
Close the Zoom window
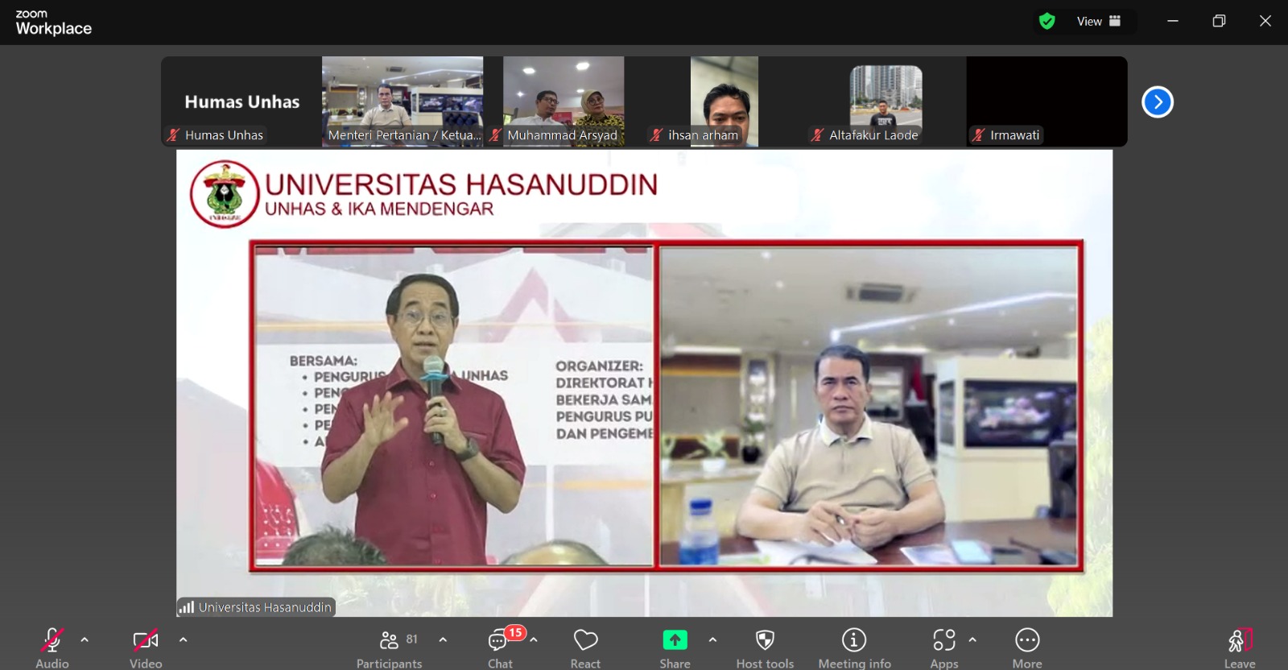(x=1265, y=21)
